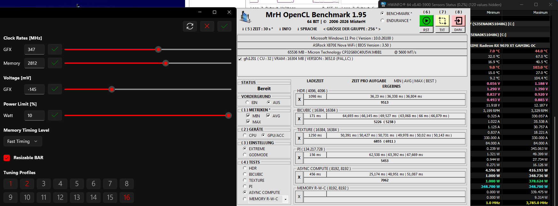
Task: Click the GFX clock slider handle
Action: (x=158, y=49)
